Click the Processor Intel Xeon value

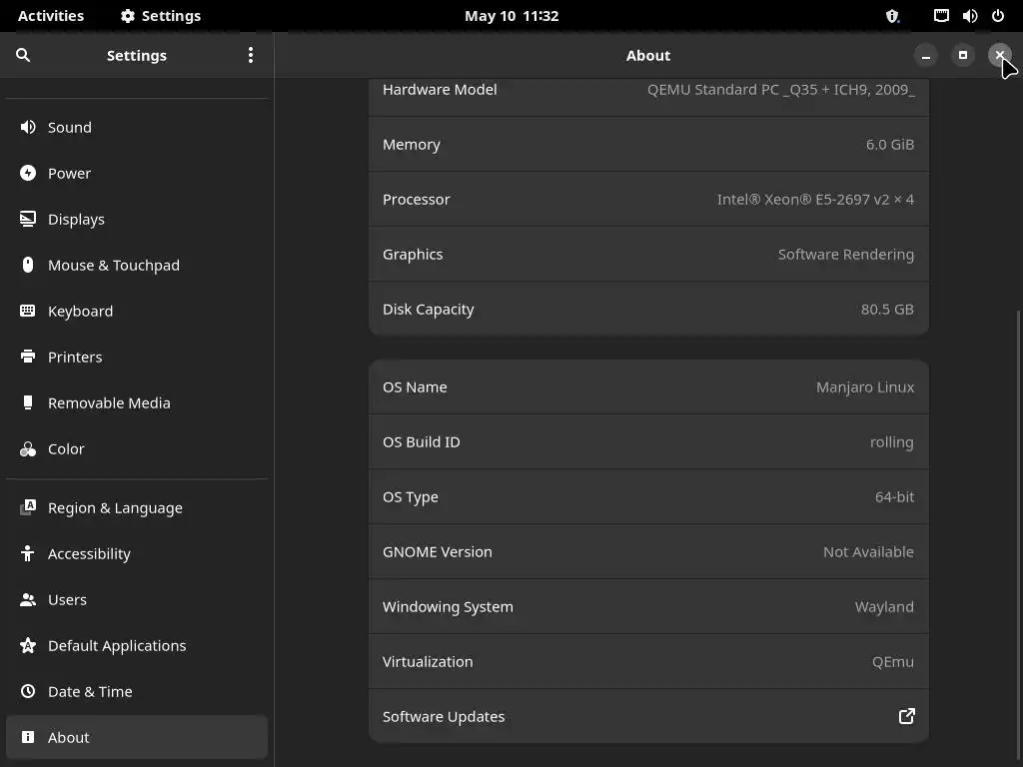(x=815, y=199)
